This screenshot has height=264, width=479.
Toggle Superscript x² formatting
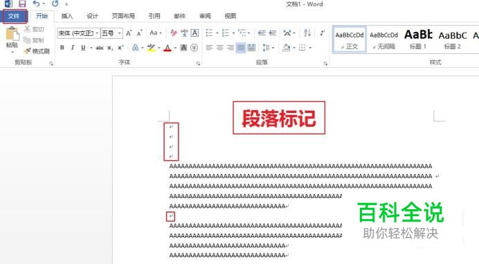point(120,48)
